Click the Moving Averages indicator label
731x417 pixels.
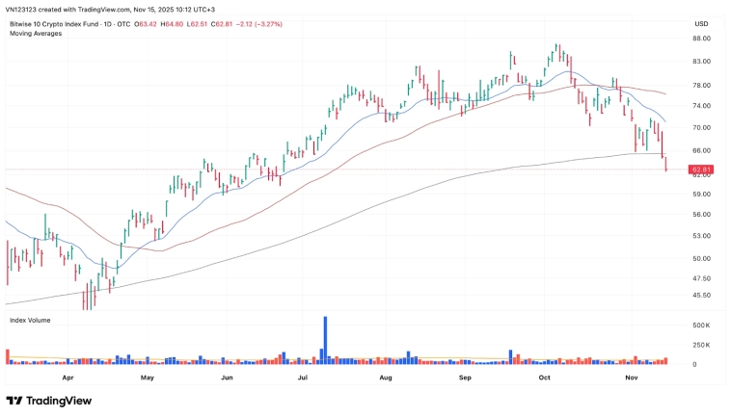click(35, 33)
